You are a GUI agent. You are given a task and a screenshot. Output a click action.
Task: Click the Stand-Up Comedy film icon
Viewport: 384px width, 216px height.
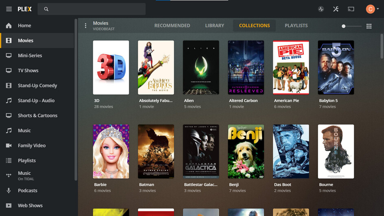(x=9, y=85)
